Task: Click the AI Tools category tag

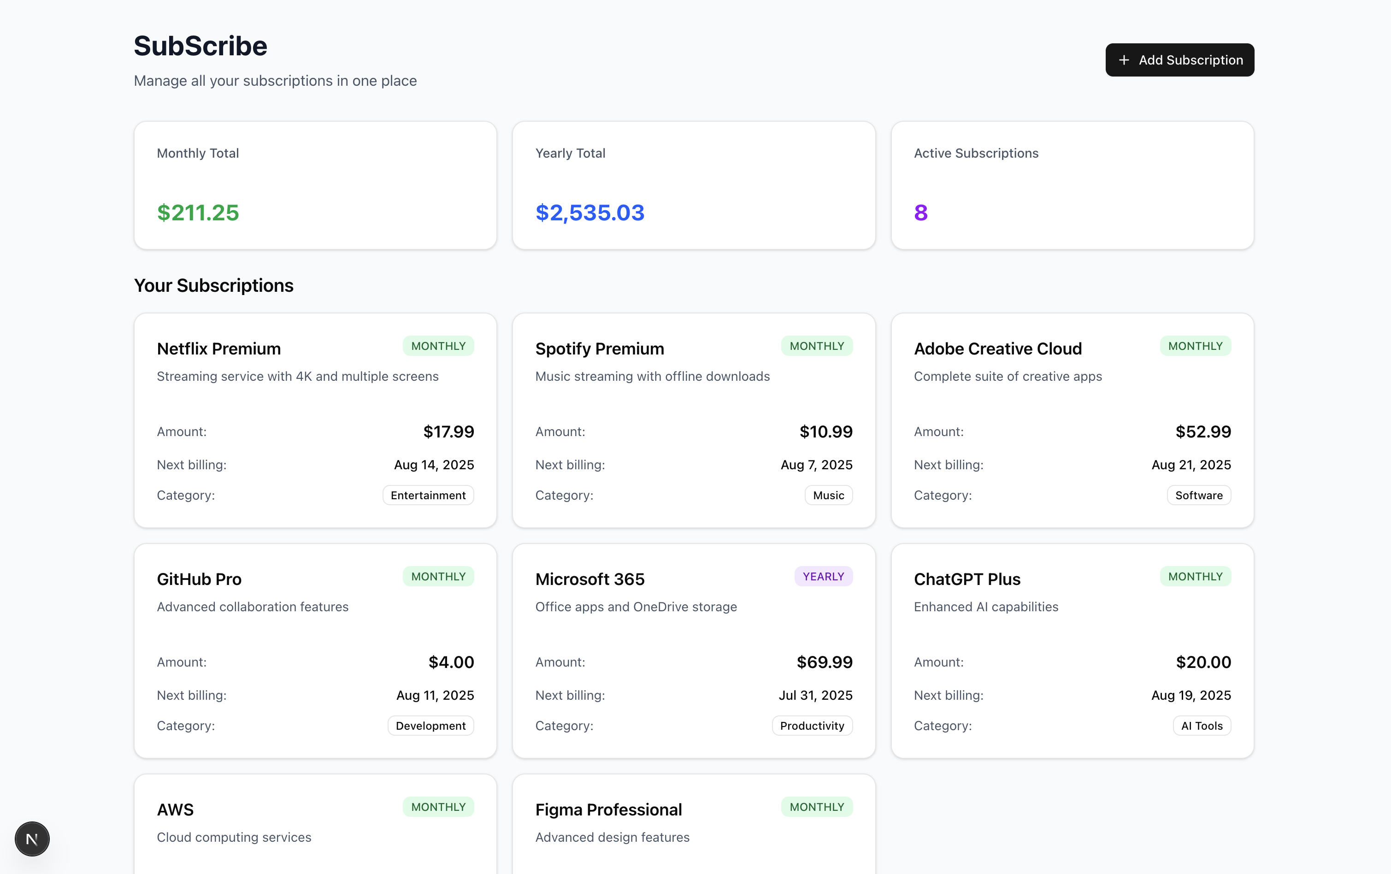Action: 1202,726
